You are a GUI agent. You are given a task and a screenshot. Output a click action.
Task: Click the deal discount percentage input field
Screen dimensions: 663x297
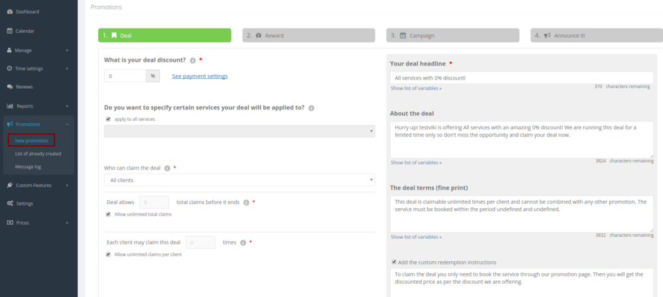125,76
